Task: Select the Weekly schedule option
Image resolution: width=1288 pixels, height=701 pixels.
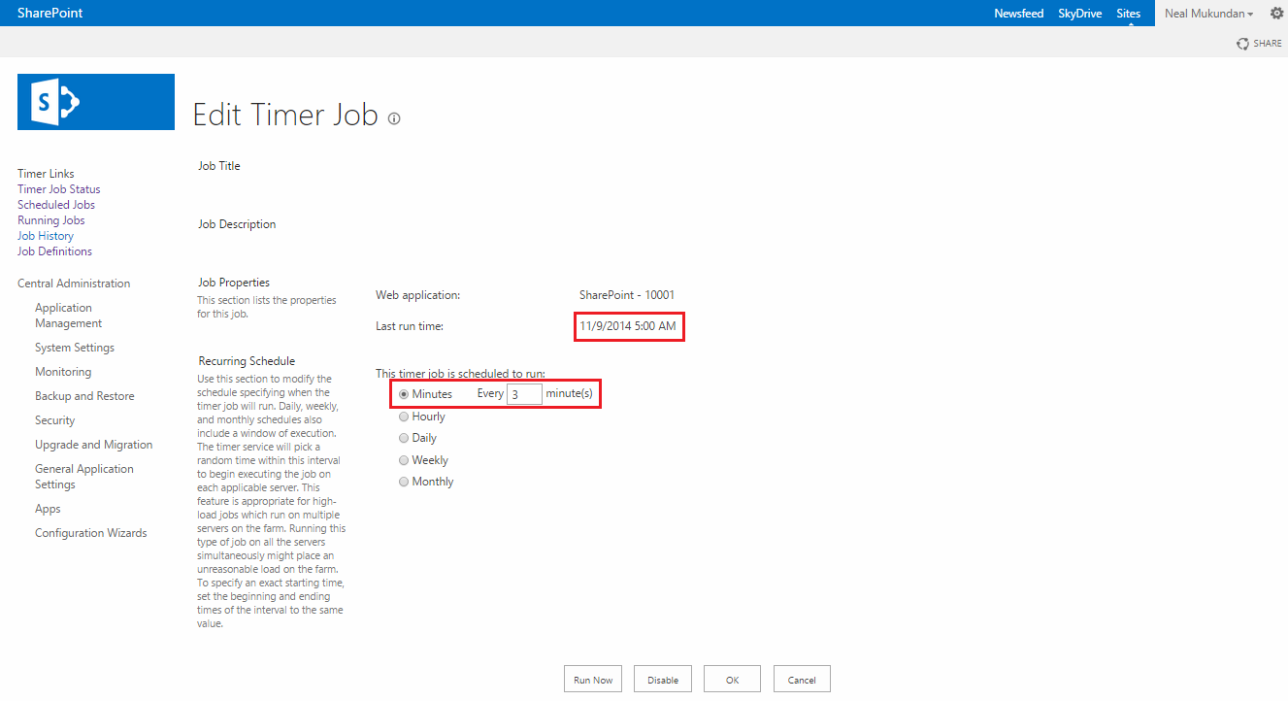Action: [403, 459]
